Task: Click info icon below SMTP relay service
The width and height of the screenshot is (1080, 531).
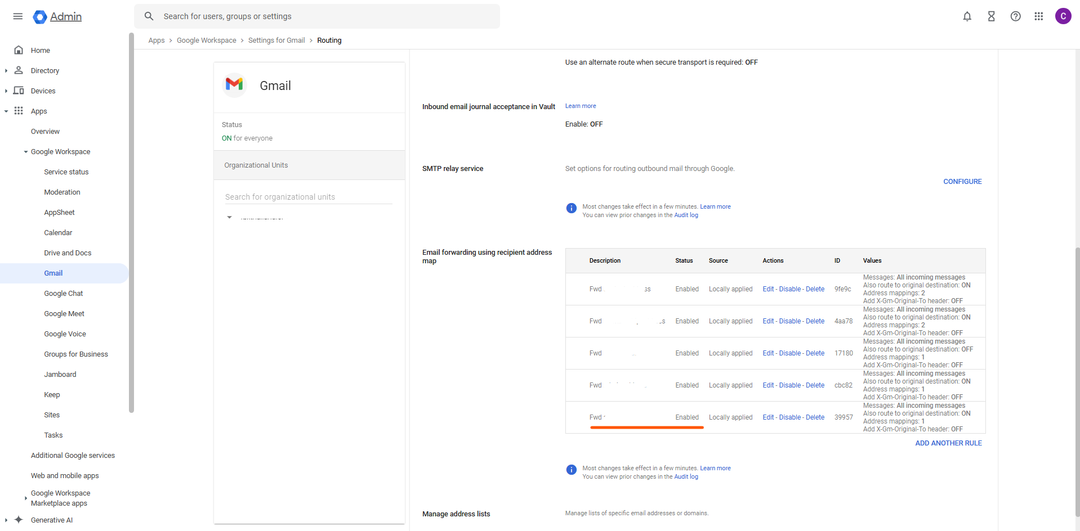Action: tap(572, 208)
